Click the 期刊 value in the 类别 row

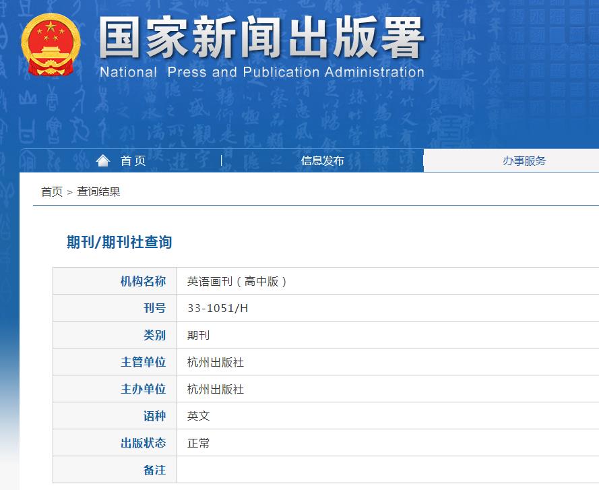pyautogui.click(x=199, y=335)
